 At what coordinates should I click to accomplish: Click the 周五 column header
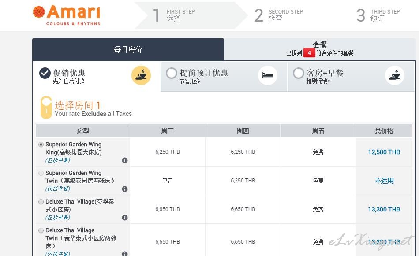point(318,131)
